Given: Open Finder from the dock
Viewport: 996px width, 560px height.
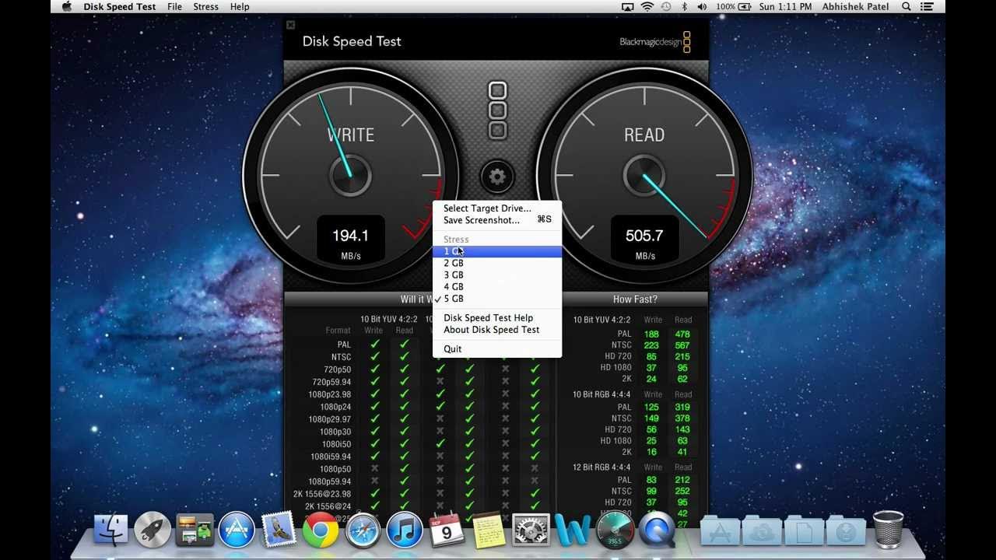Looking at the screenshot, I should (x=111, y=530).
